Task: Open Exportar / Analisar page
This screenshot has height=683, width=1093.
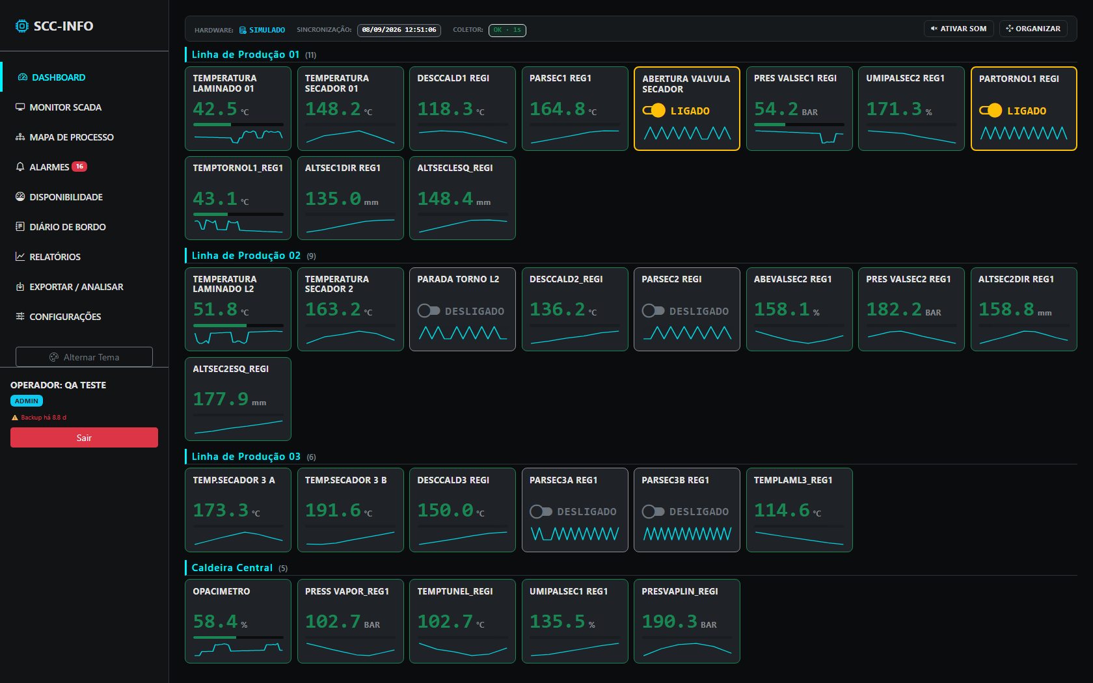Action: click(x=85, y=287)
